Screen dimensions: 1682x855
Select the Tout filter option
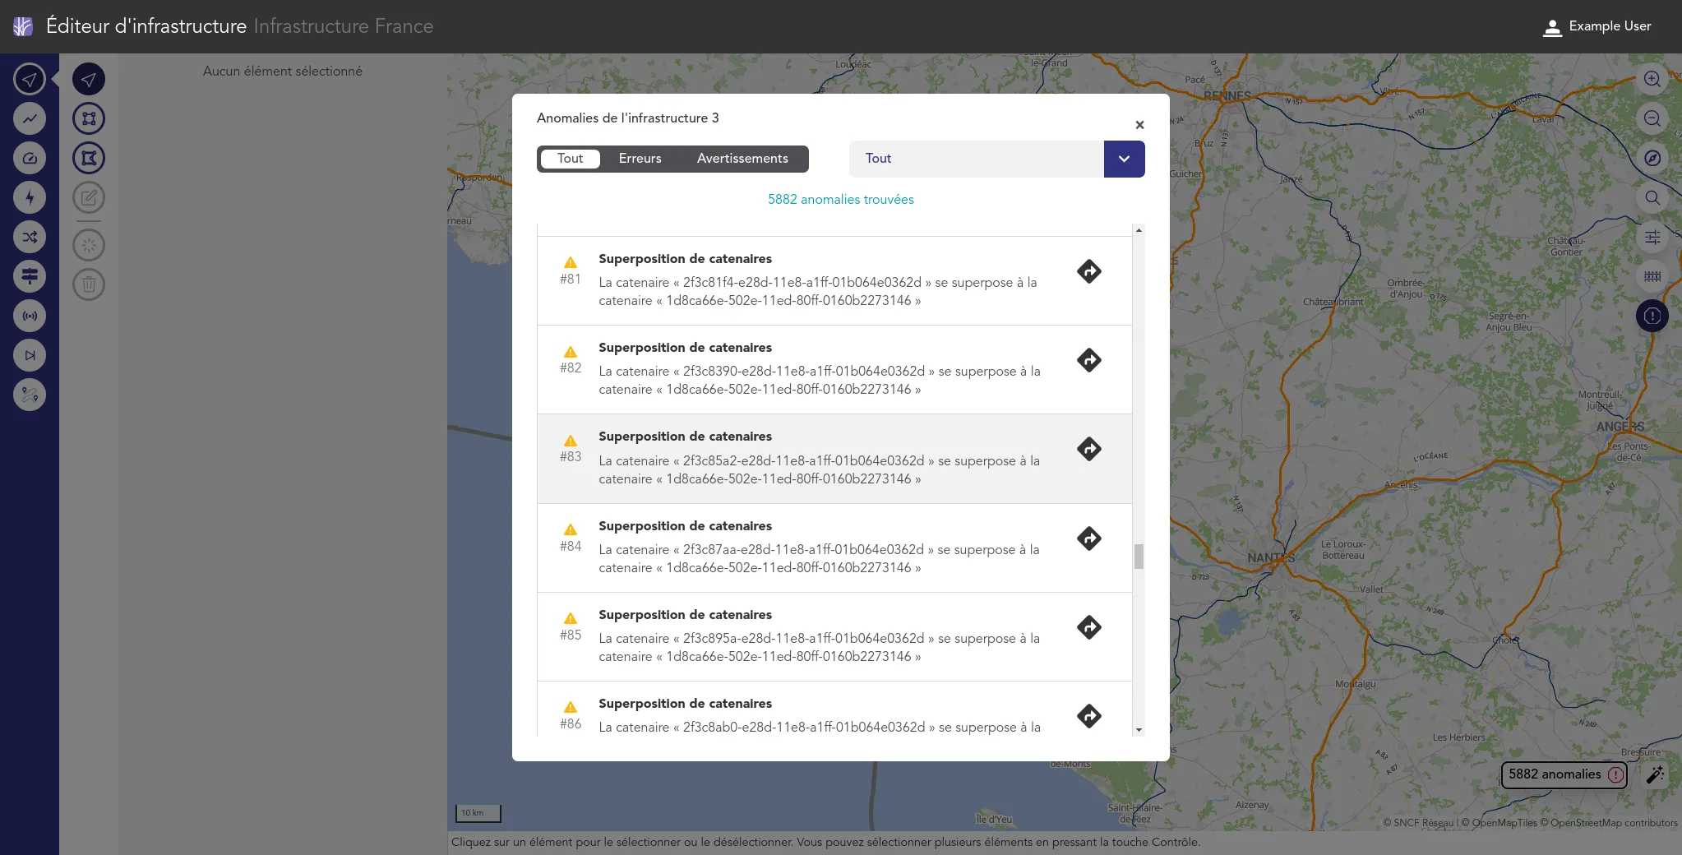tap(570, 159)
